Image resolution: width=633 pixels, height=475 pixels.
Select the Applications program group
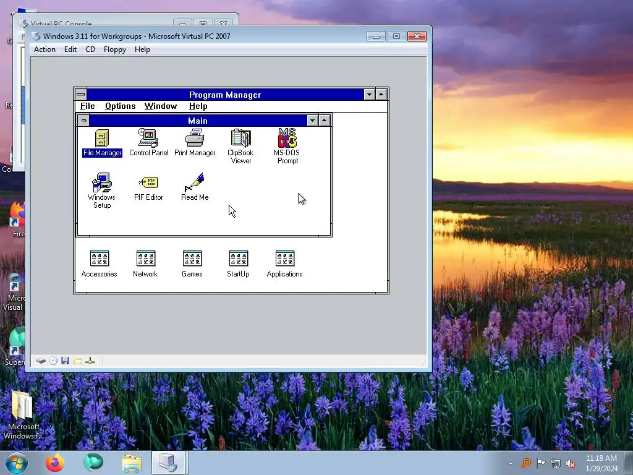[284, 264]
